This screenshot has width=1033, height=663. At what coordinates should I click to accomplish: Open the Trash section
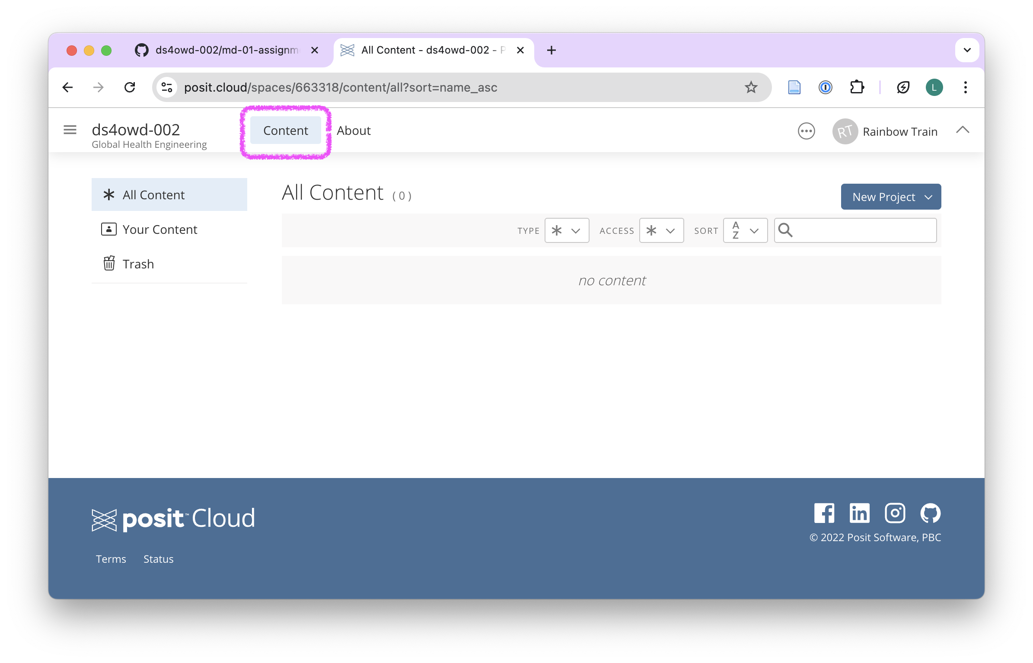point(138,264)
